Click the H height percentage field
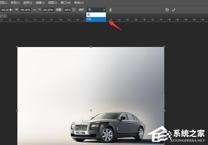 [x=48, y=10]
